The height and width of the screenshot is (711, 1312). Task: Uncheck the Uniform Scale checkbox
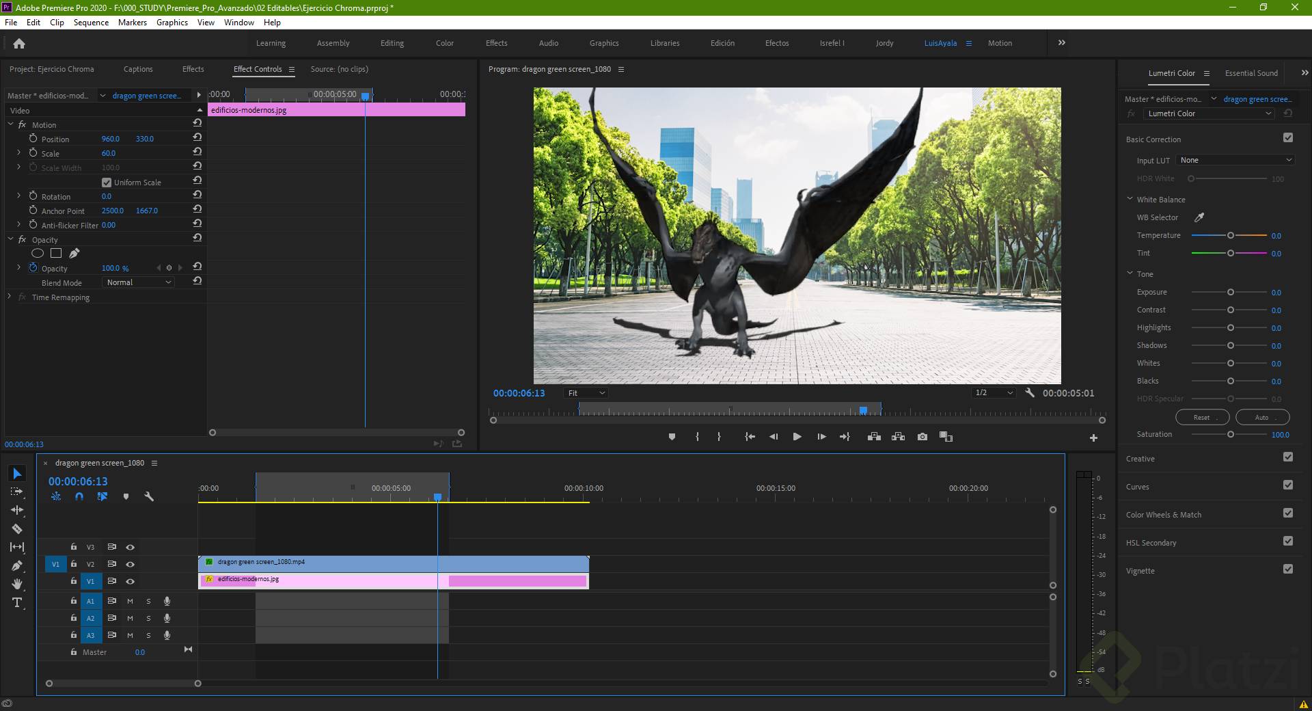[x=107, y=183]
